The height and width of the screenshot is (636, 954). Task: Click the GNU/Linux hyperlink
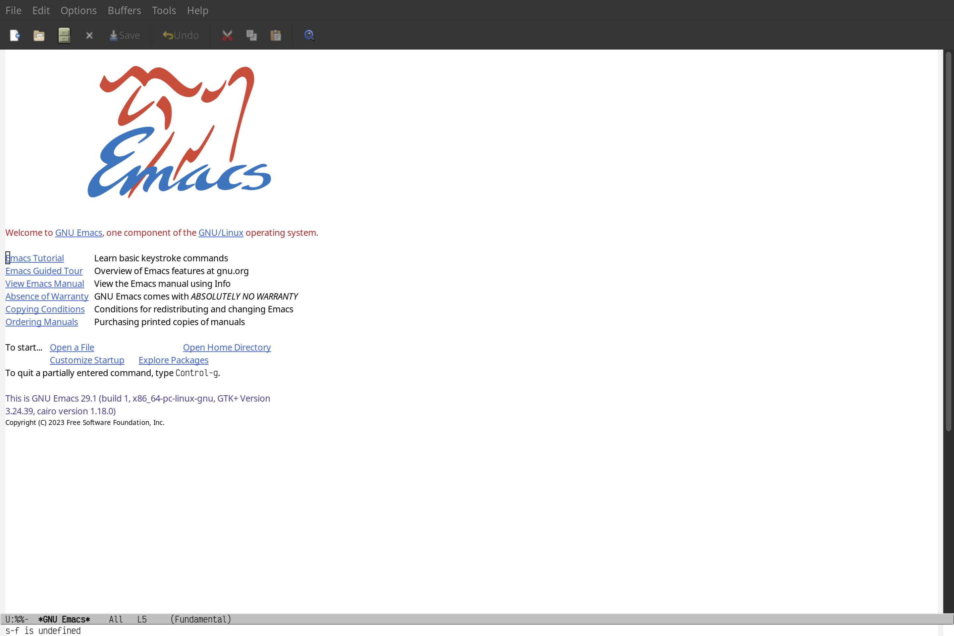tap(220, 232)
